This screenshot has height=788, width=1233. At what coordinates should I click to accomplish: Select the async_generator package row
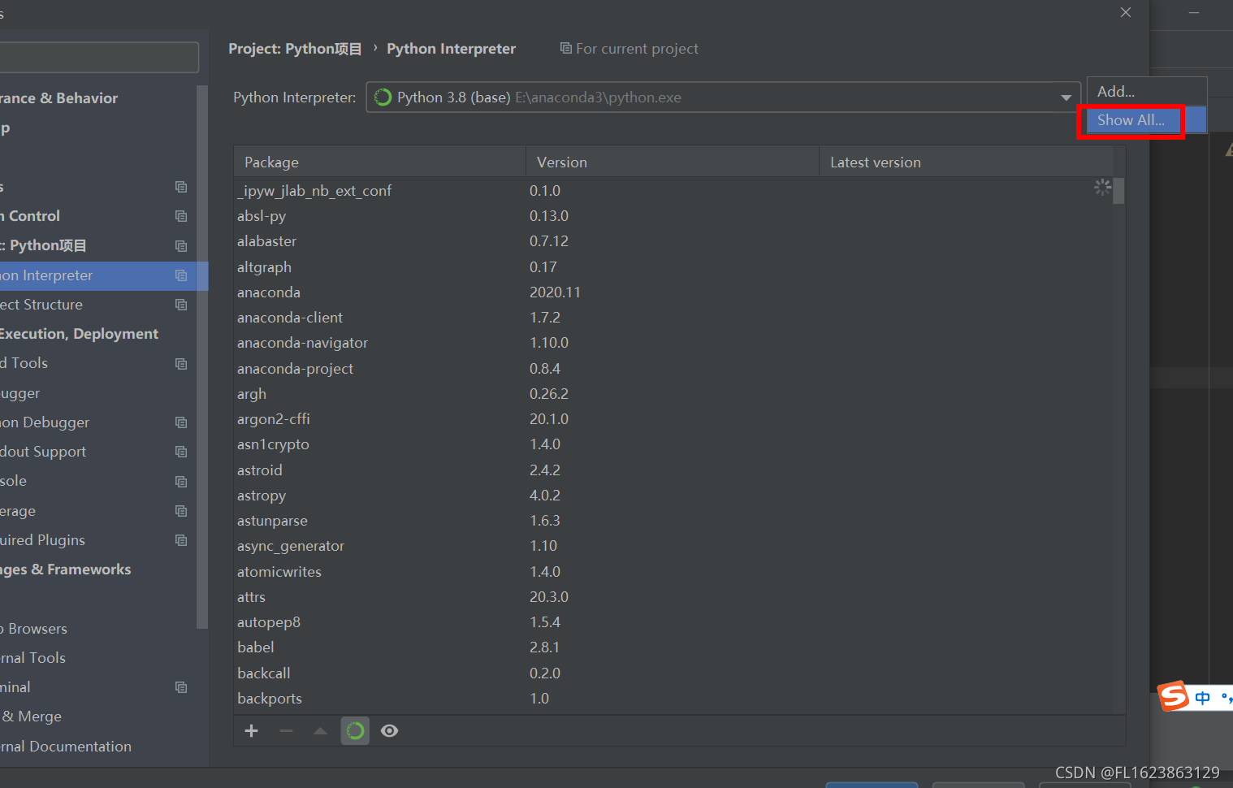click(673, 546)
